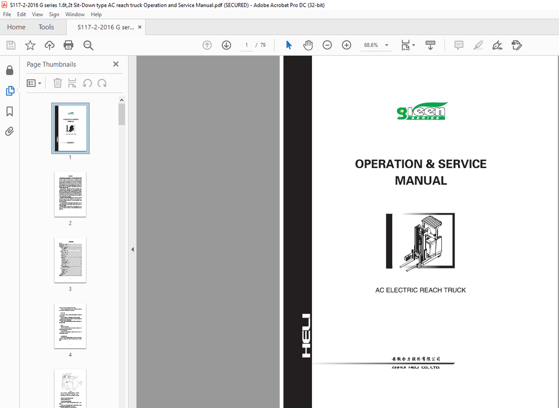559x408 pixels.
Task: Open the View menu
Action: coord(37,14)
